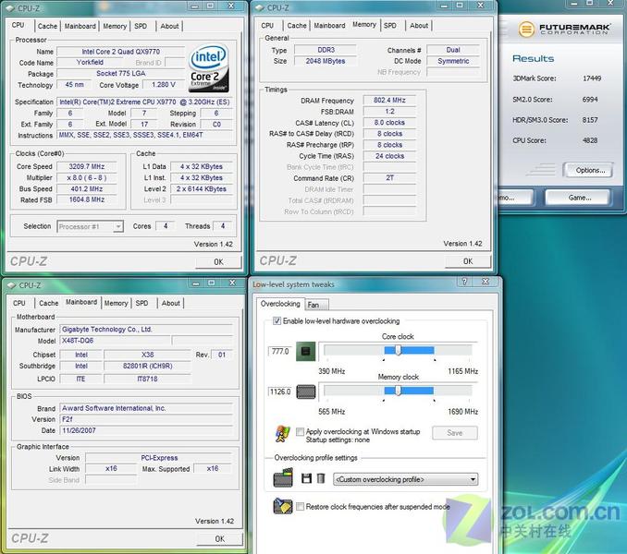Click the GPU core clock chip icon
The image size is (627, 554).
pyautogui.click(x=305, y=351)
